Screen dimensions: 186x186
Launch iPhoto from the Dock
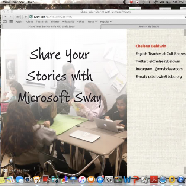[55, 180]
